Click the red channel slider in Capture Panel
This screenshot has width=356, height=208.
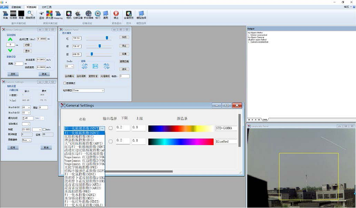107,38
